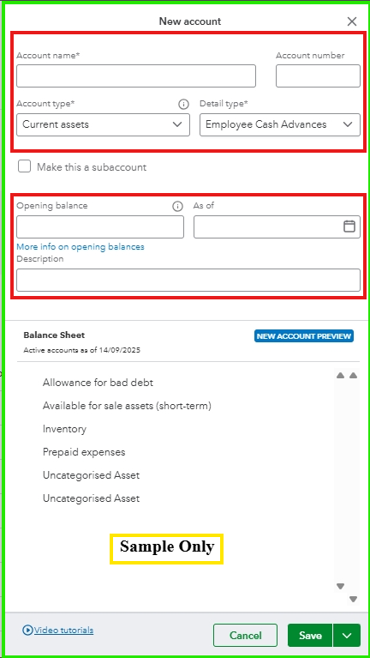370x658 pixels.
Task: Open the Video tutorials link
Action: point(63,630)
